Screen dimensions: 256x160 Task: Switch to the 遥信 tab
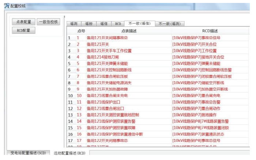coord(104,24)
